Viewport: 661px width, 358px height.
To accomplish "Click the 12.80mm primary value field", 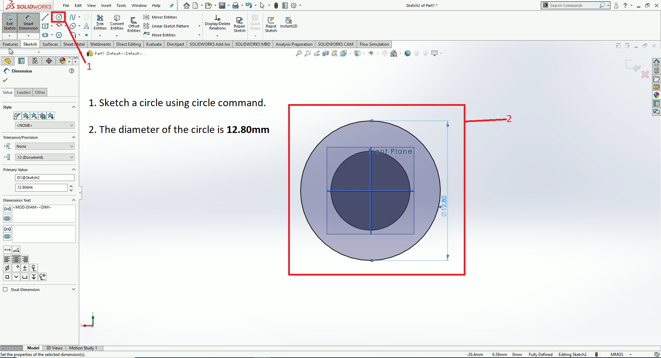I will click(41, 188).
